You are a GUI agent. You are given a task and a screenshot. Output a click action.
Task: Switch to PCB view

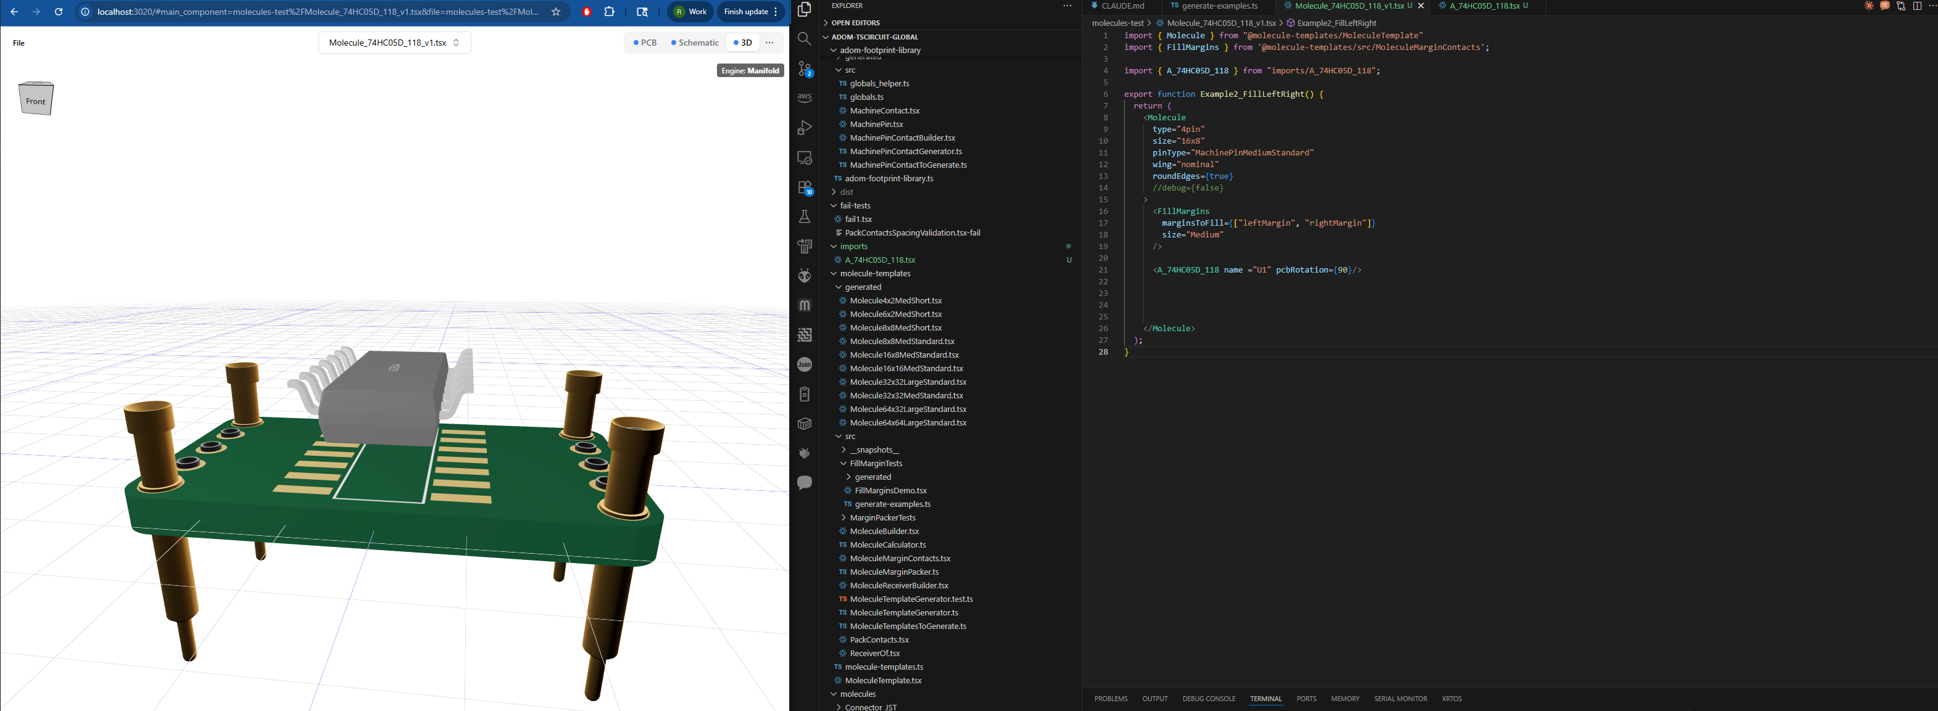pyautogui.click(x=645, y=43)
